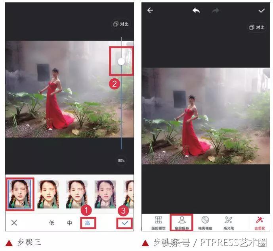Tap the 对比 compare button on left screen
Viewport: 273px width, 251px height.
coord(121,24)
